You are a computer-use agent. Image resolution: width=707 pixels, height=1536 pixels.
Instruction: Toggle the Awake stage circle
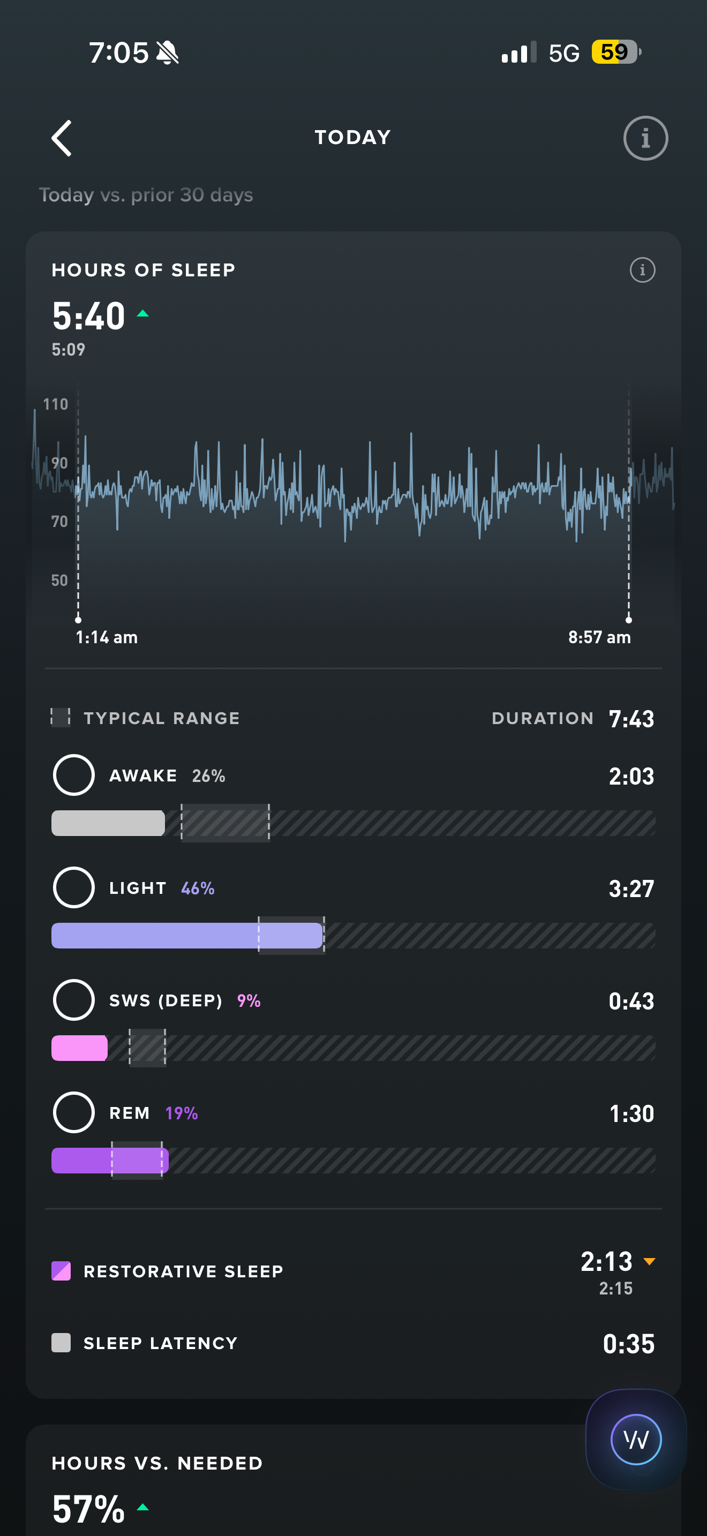(74, 775)
